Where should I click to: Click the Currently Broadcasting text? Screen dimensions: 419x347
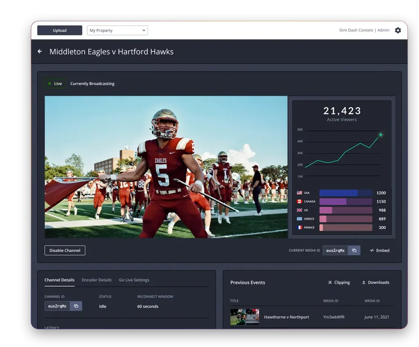click(92, 84)
